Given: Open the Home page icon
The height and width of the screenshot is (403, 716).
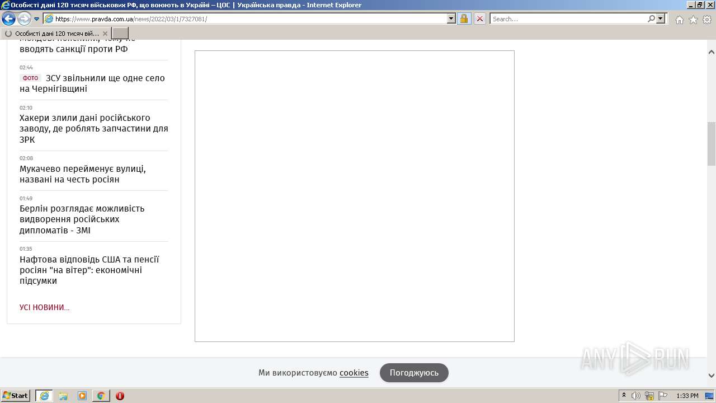Looking at the screenshot, I should point(679,20).
